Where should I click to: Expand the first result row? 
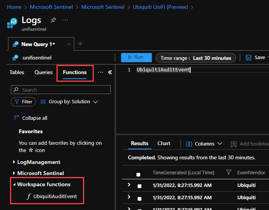(x=129, y=185)
